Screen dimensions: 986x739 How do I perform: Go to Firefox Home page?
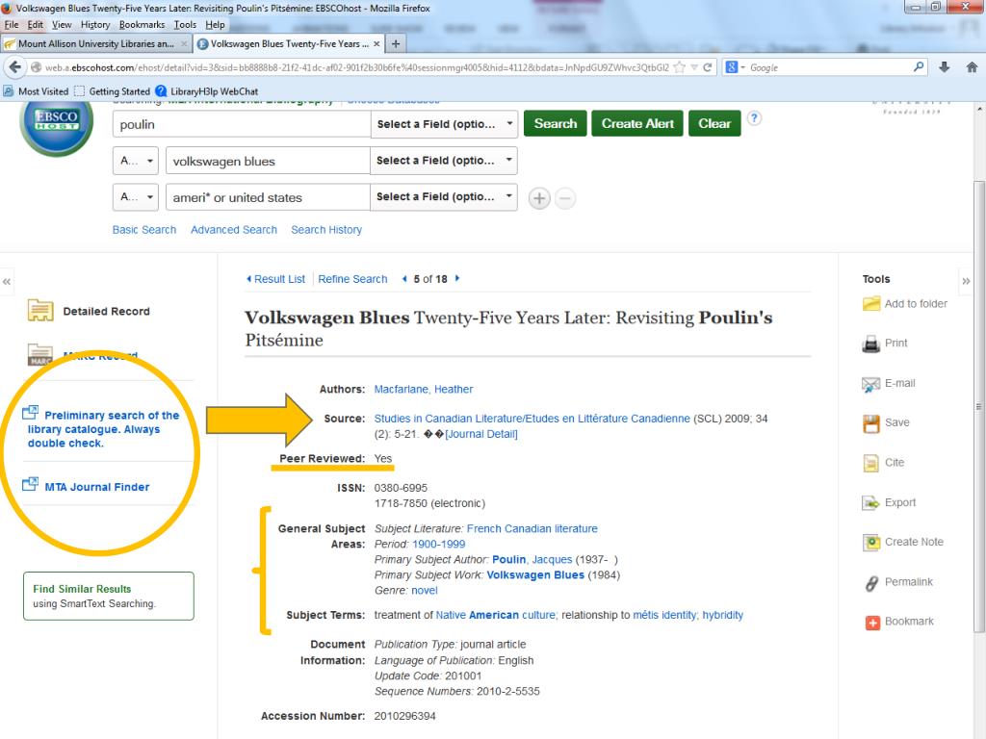(x=972, y=67)
